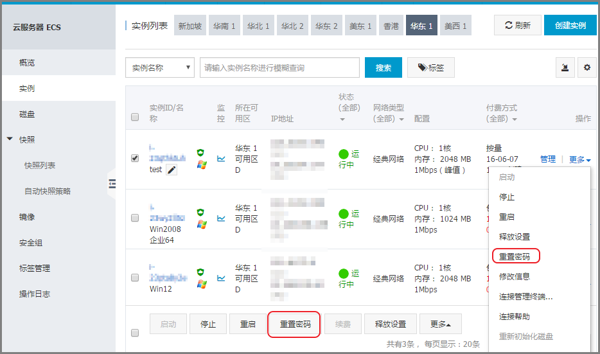The height and width of the screenshot is (354, 600).
Task: Switch to the 华北 1 region tab
Action: click(x=258, y=26)
